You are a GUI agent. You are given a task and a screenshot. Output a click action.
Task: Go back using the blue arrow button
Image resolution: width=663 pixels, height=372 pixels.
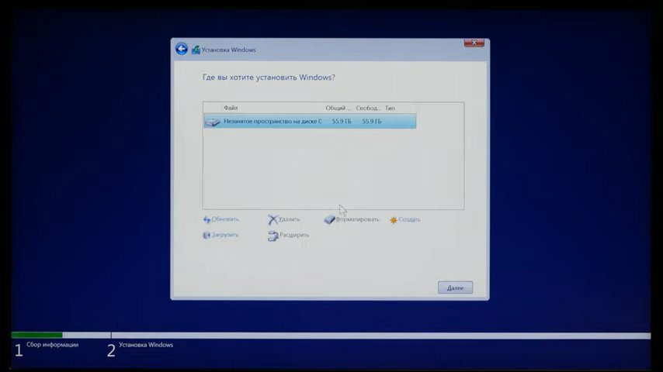[182, 49]
